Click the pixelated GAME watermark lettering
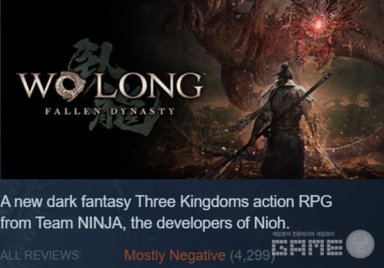The image size is (384, 268). (307, 247)
